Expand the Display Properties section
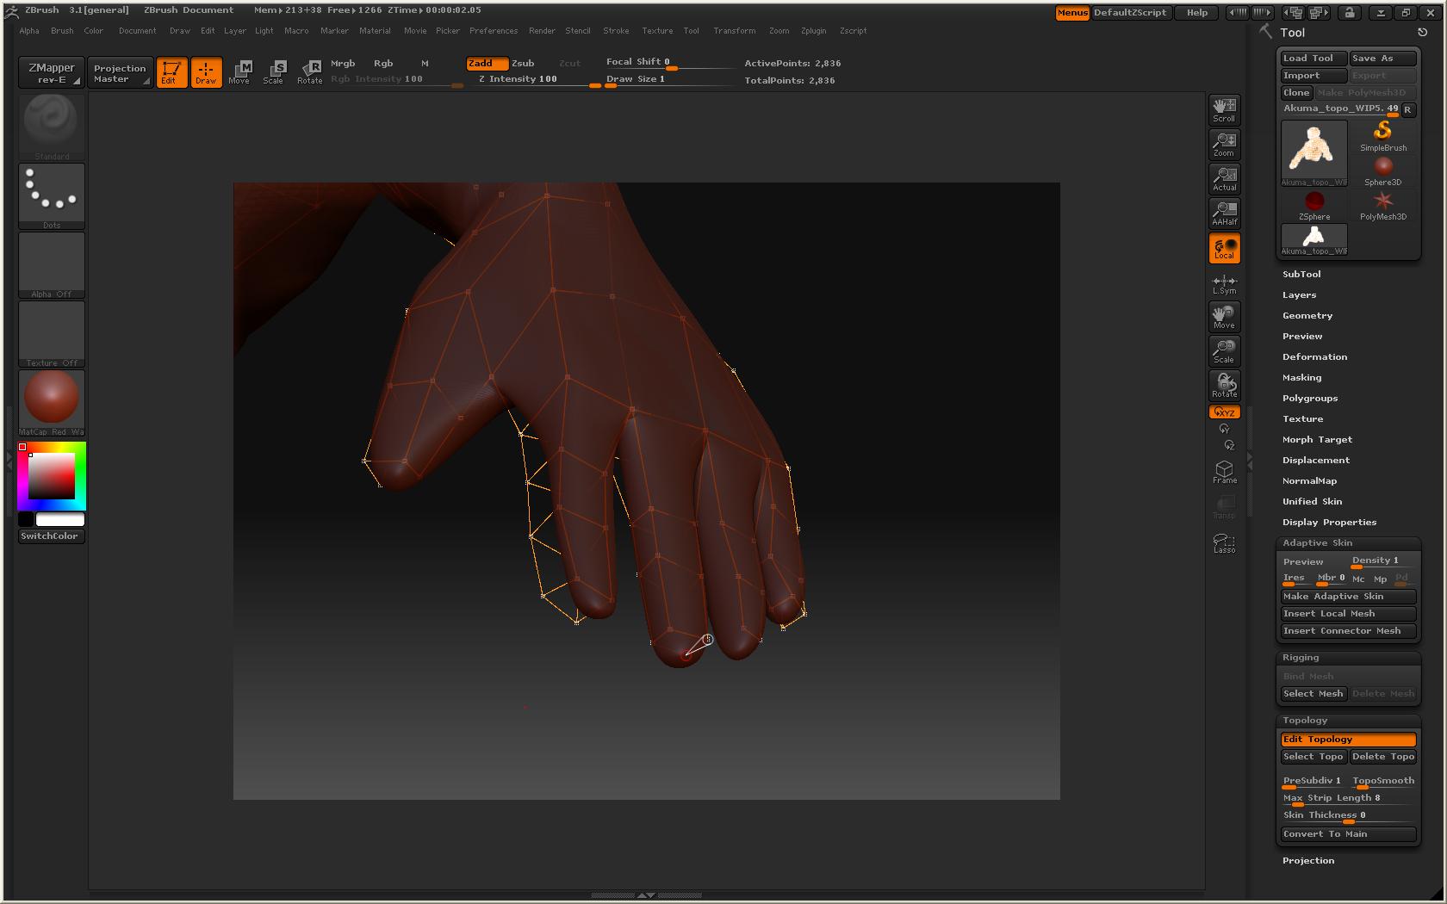This screenshot has width=1447, height=904. click(x=1329, y=522)
